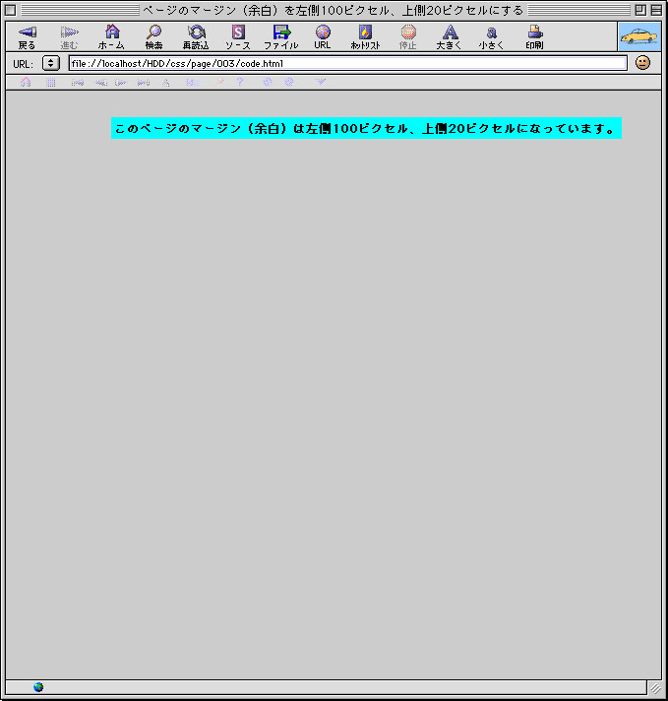Click the grid contents link-toolbar icon

click(51, 83)
